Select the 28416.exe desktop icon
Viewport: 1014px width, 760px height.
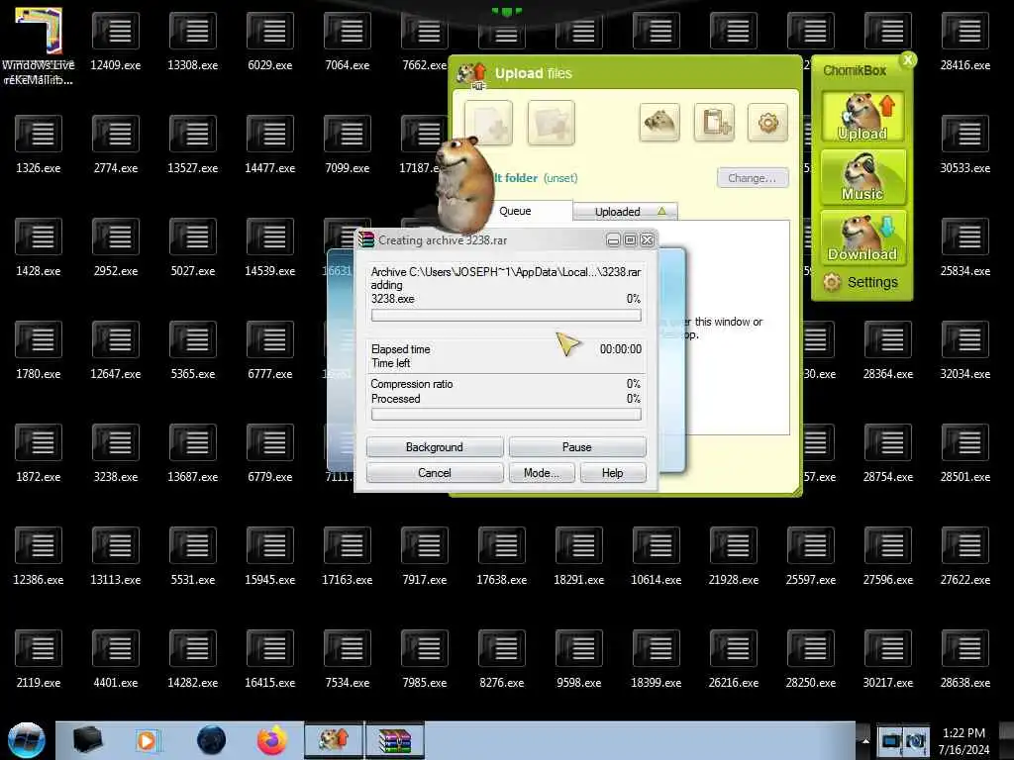[964, 42]
